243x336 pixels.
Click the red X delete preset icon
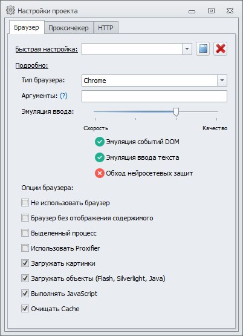click(220, 49)
